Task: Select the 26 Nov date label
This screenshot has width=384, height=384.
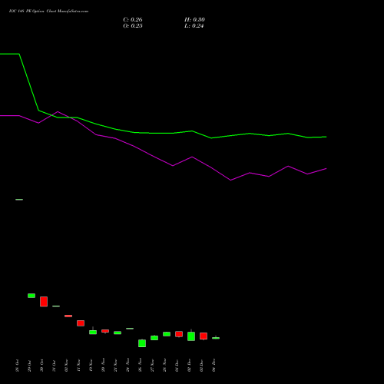Action: tap(140, 365)
